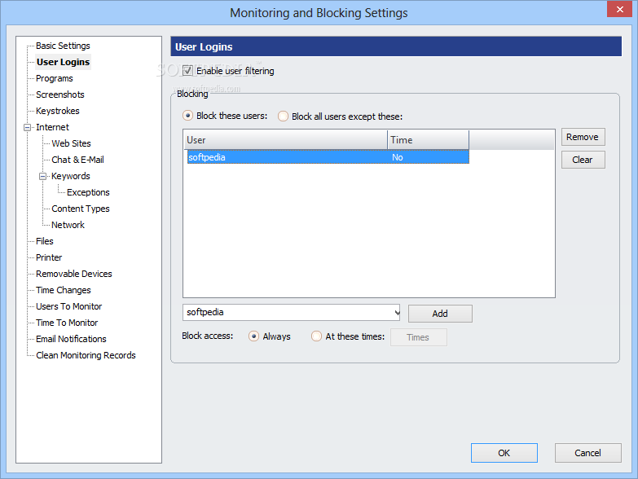638x479 pixels.
Task: Select Chat & E-Mail settings
Action: click(77, 160)
